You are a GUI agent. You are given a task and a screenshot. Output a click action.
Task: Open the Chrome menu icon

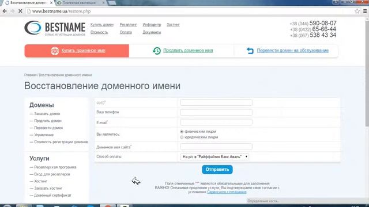point(365,11)
